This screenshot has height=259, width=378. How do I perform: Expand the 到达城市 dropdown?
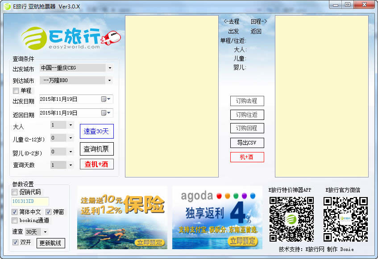click(109, 80)
